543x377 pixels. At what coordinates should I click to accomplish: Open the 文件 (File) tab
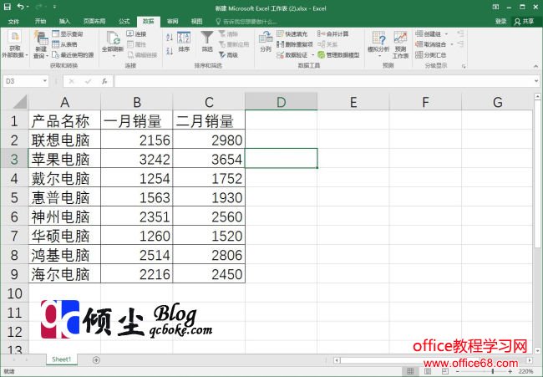(x=13, y=22)
